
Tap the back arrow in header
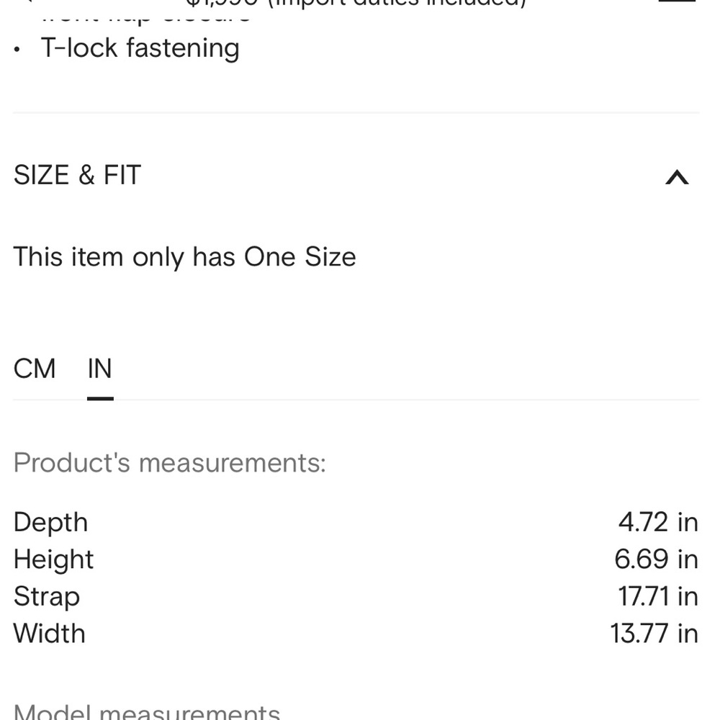[x=27, y=1]
